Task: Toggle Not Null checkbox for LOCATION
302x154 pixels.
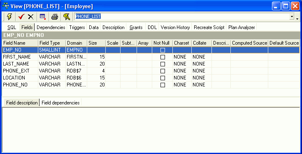Action: 163,78
